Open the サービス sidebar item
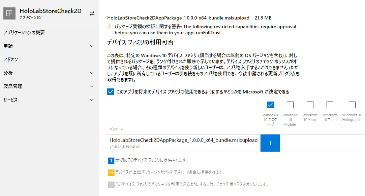 click(10, 100)
